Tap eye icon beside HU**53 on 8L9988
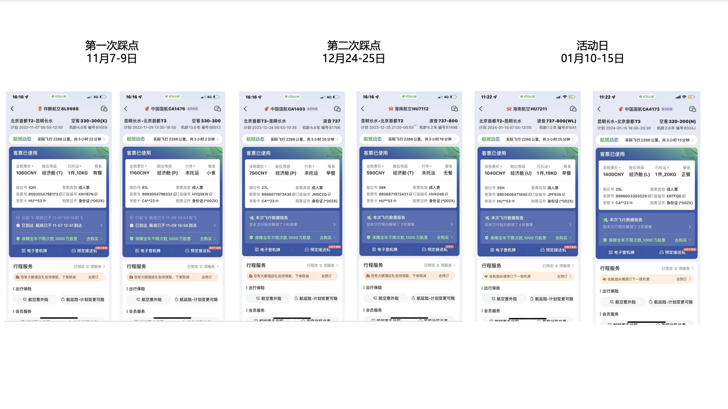728x409 pixels. [45, 201]
